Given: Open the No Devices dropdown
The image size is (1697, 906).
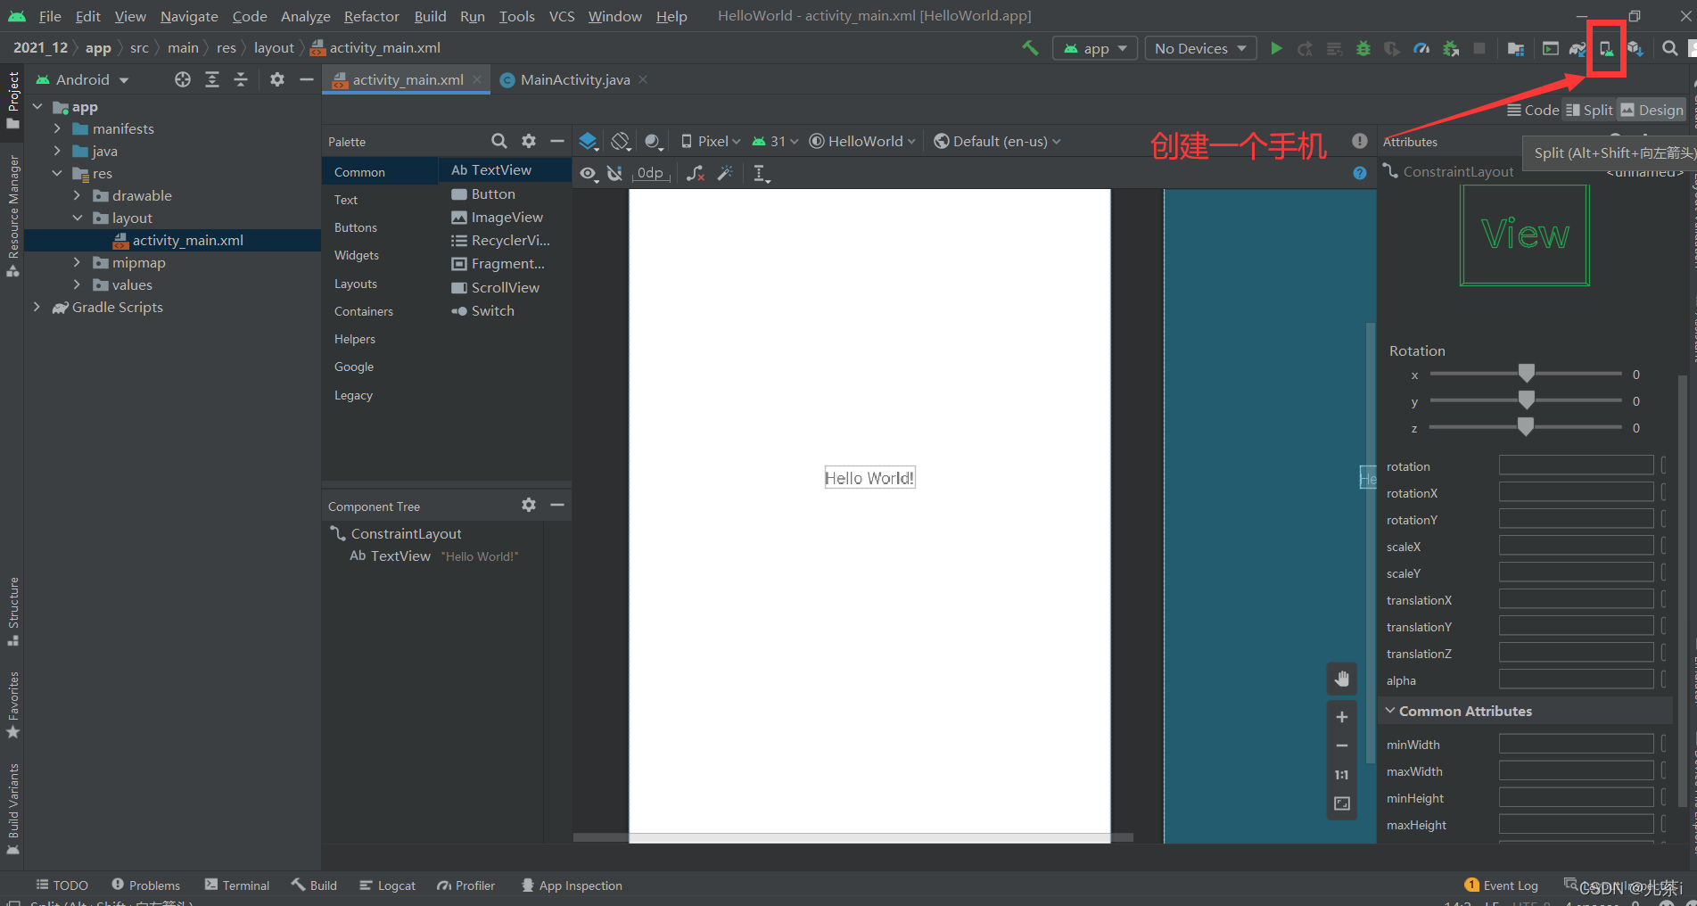Looking at the screenshot, I should pyautogui.click(x=1200, y=48).
